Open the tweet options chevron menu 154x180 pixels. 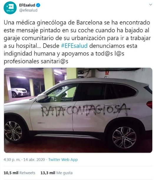[x=150, y=5]
